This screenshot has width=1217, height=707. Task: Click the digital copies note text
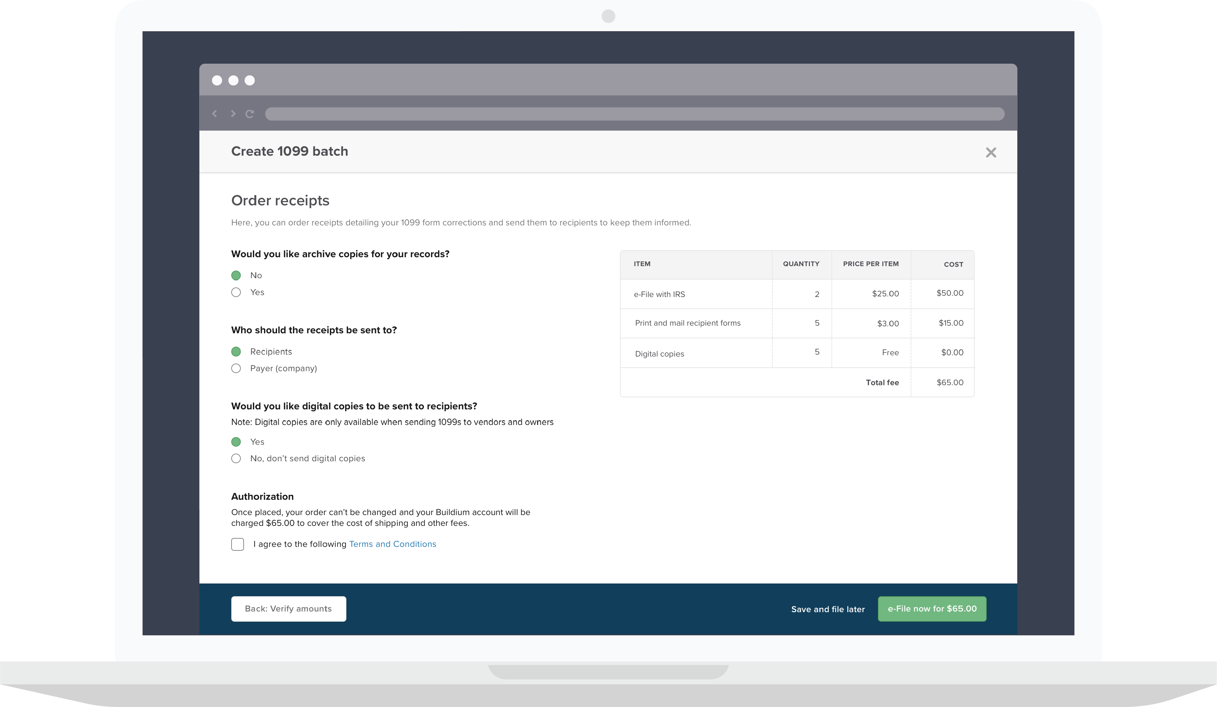tap(392, 422)
